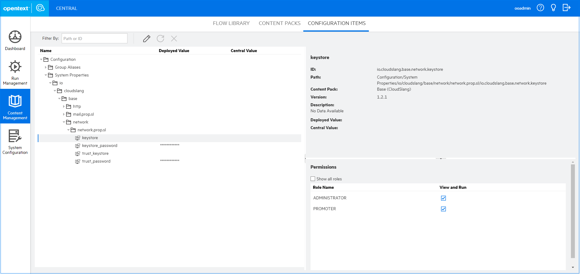Collapse the network.prop.sl folder
This screenshot has width=580, height=274.
pyautogui.click(x=69, y=130)
